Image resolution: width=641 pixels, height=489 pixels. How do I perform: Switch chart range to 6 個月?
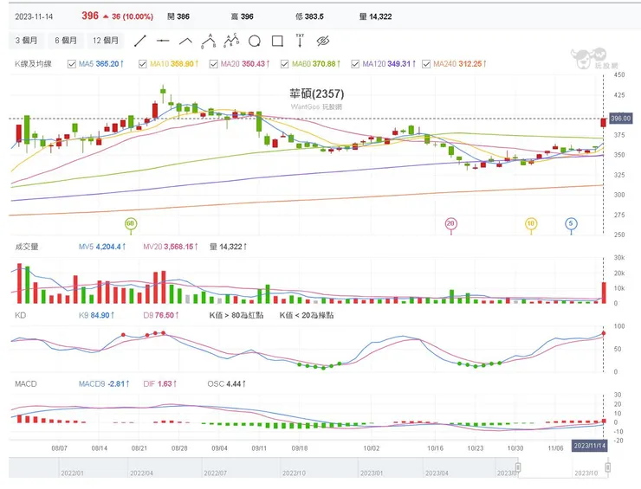(x=66, y=41)
